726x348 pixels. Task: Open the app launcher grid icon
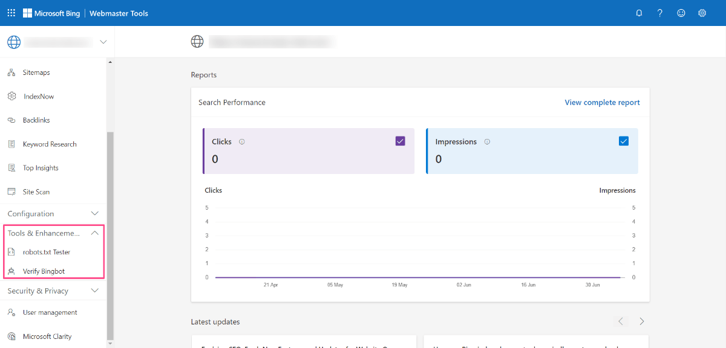(11, 13)
